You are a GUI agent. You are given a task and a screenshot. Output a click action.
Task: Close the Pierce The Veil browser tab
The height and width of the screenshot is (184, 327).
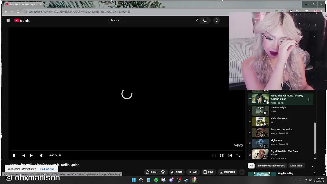(x=41, y=4)
